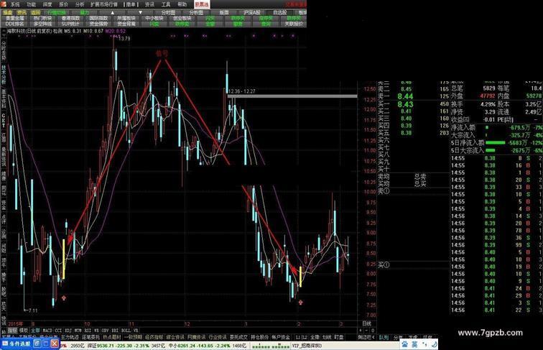
Task: Select the OBV indicator tab
Action: (105, 331)
